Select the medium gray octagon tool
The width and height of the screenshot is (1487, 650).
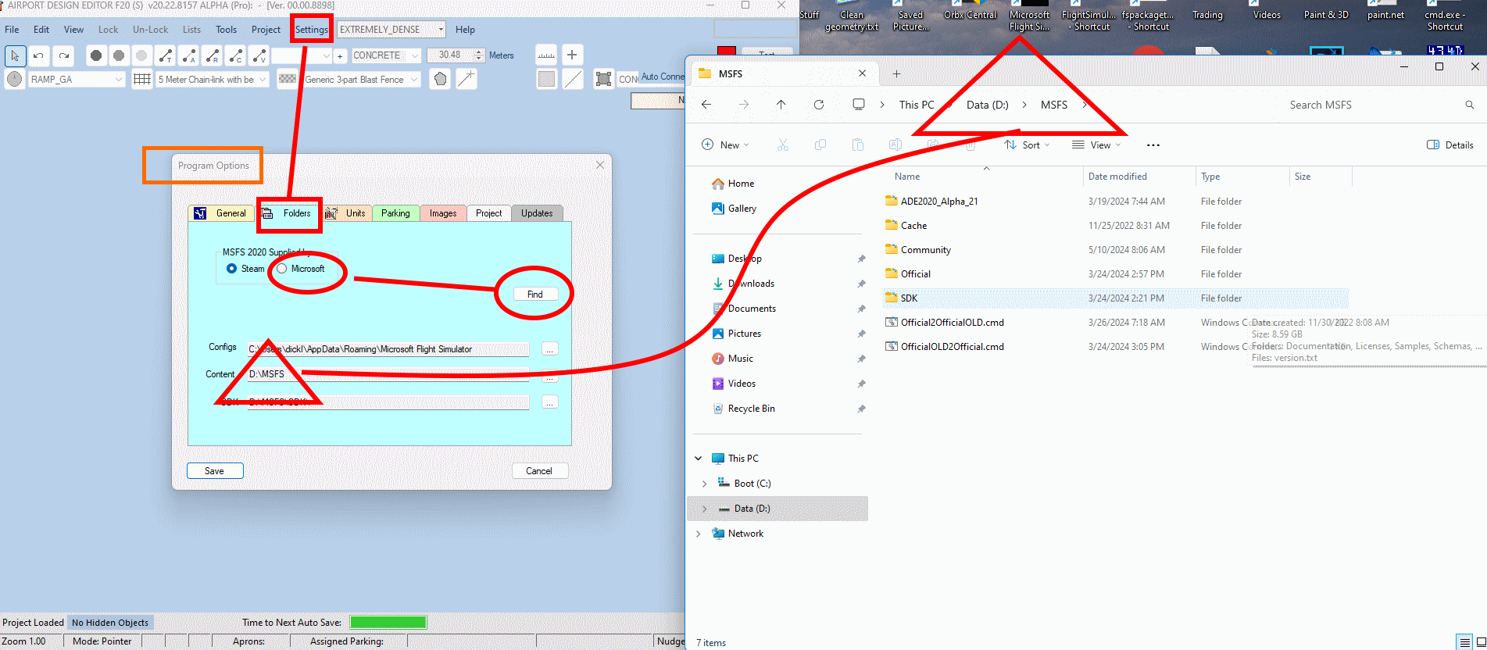point(119,55)
